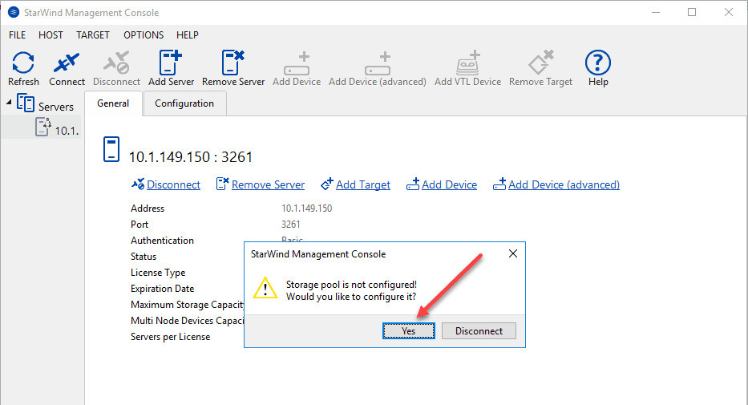Open the TARGET menu
The height and width of the screenshot is (405, 748).
93,35
